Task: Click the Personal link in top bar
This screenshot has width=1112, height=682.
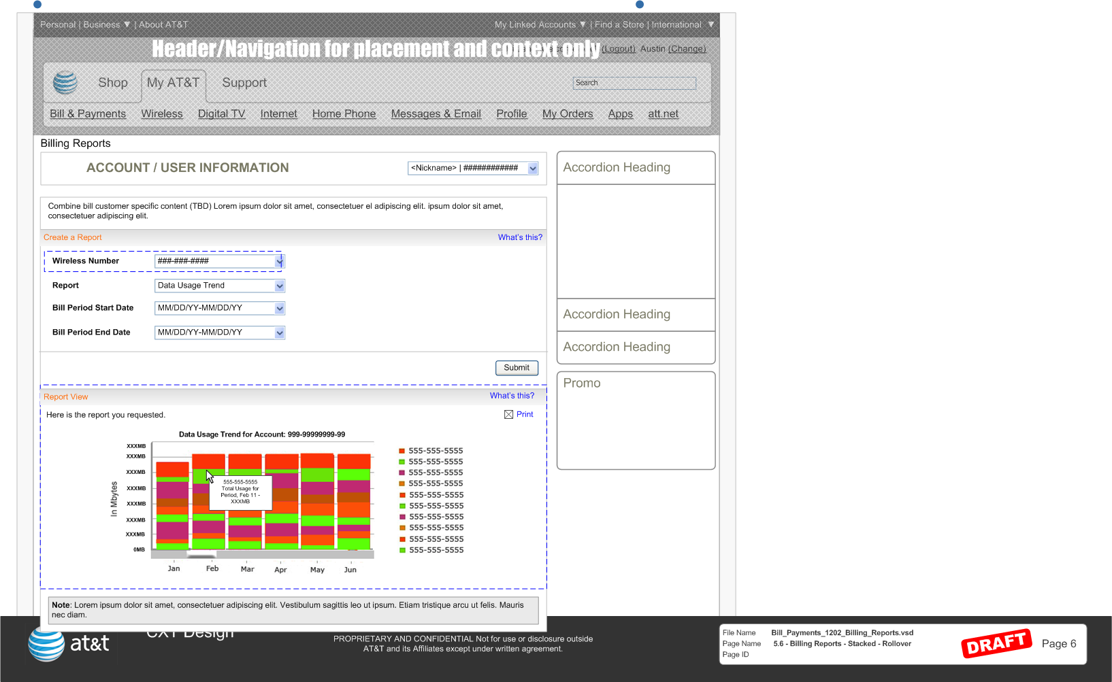Action: [58, 24]
